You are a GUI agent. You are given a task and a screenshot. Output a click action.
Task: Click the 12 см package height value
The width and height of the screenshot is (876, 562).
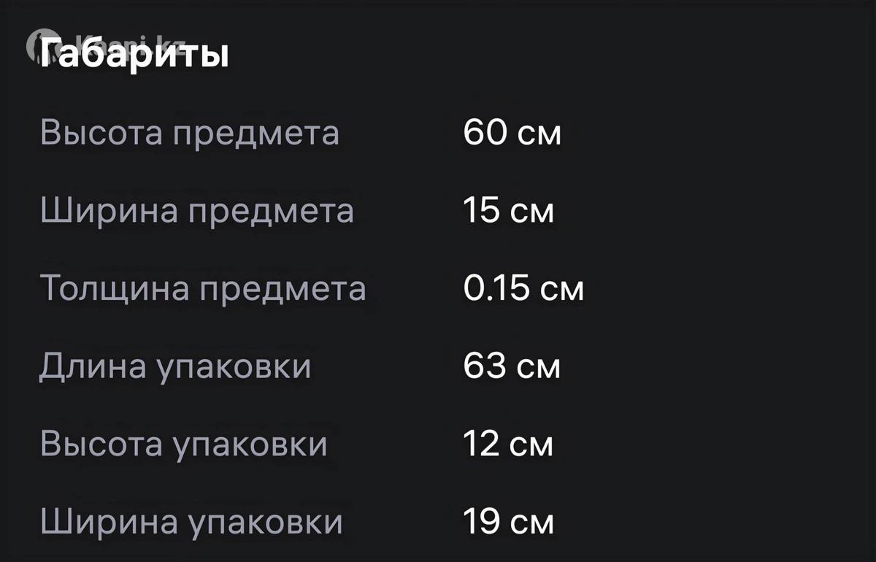click(508, 444)
